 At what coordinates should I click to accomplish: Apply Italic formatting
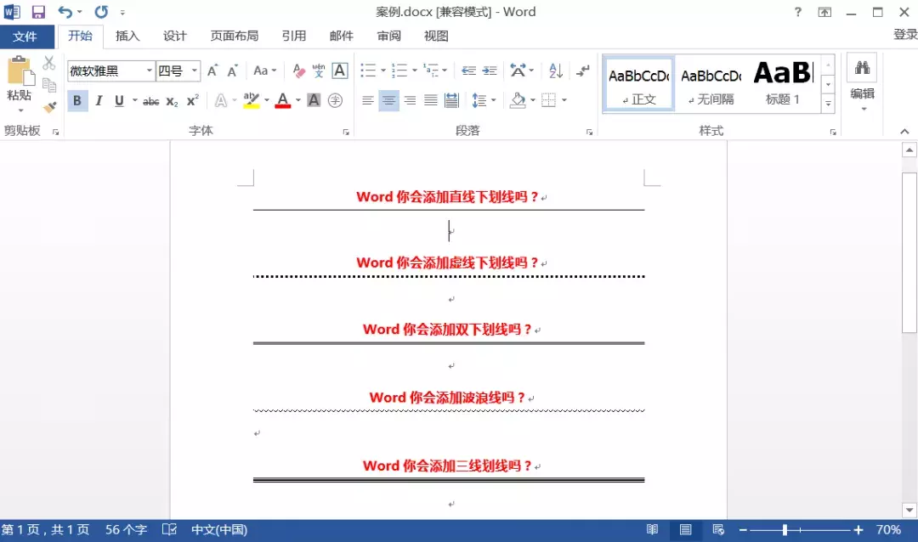click(x=96, y=100)
